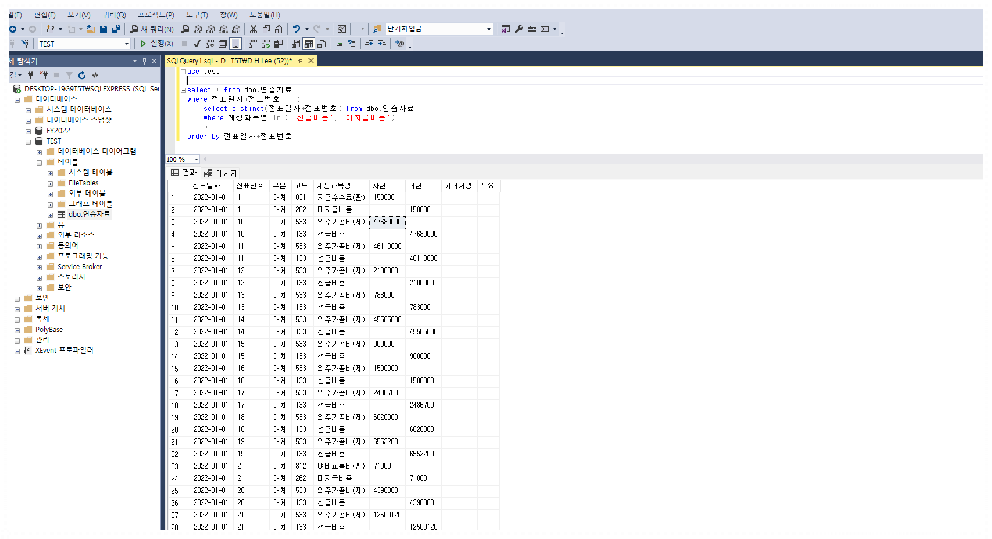Click the Paste clipboard icon
The image size is (992, 539).
(x=279, y=29)
